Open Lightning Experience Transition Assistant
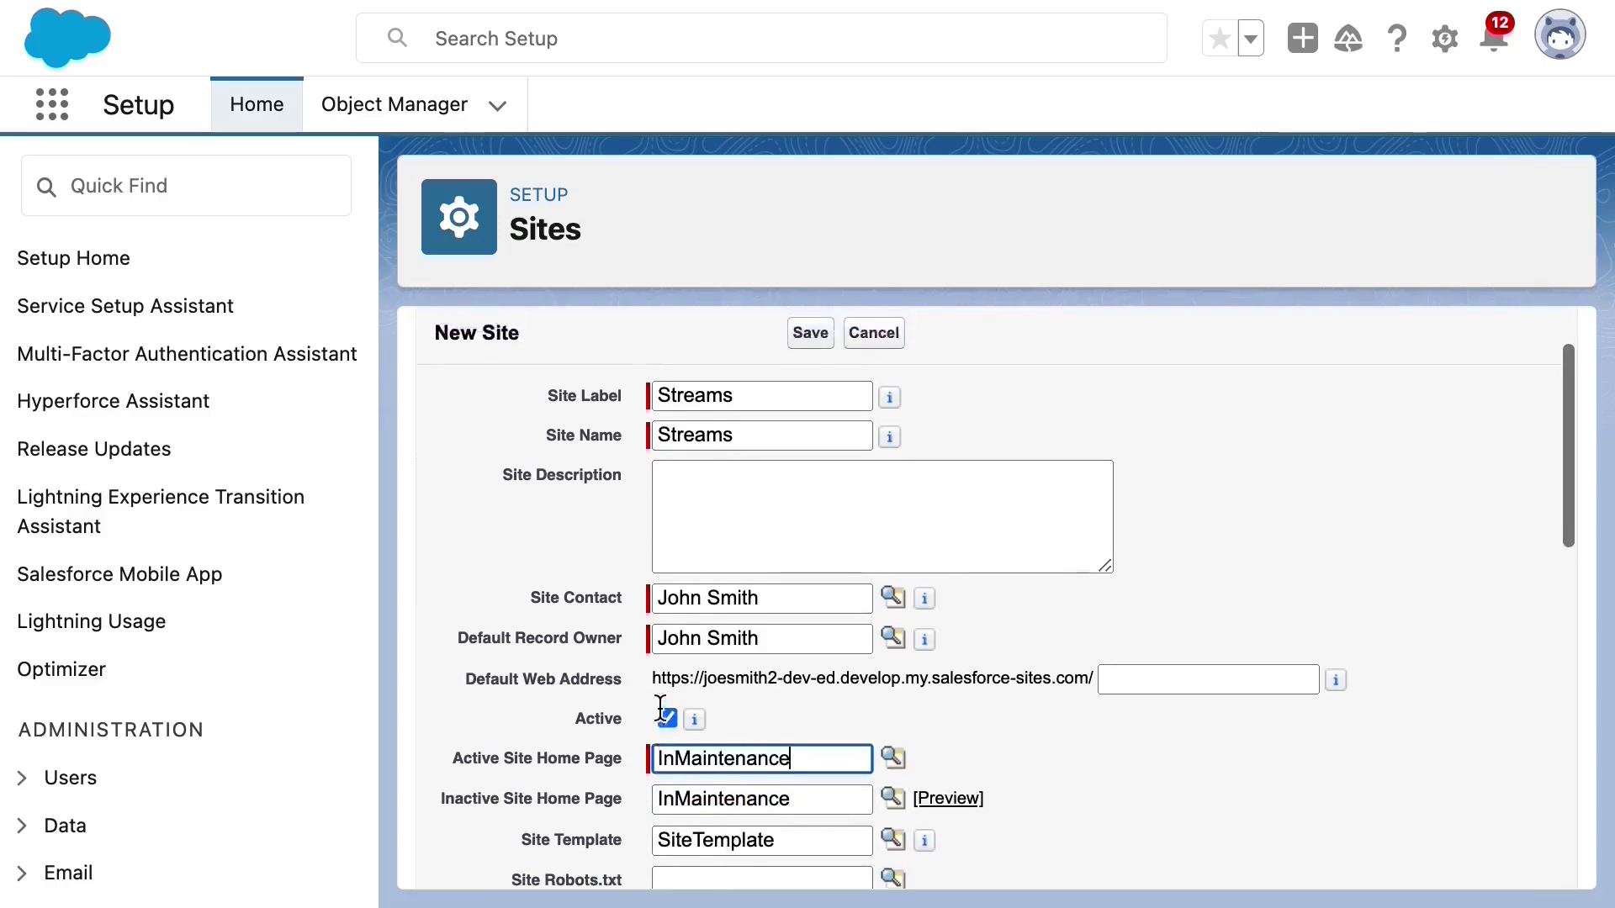The height and width of the screenshot is (908, 1615). [x=161, y=511]
